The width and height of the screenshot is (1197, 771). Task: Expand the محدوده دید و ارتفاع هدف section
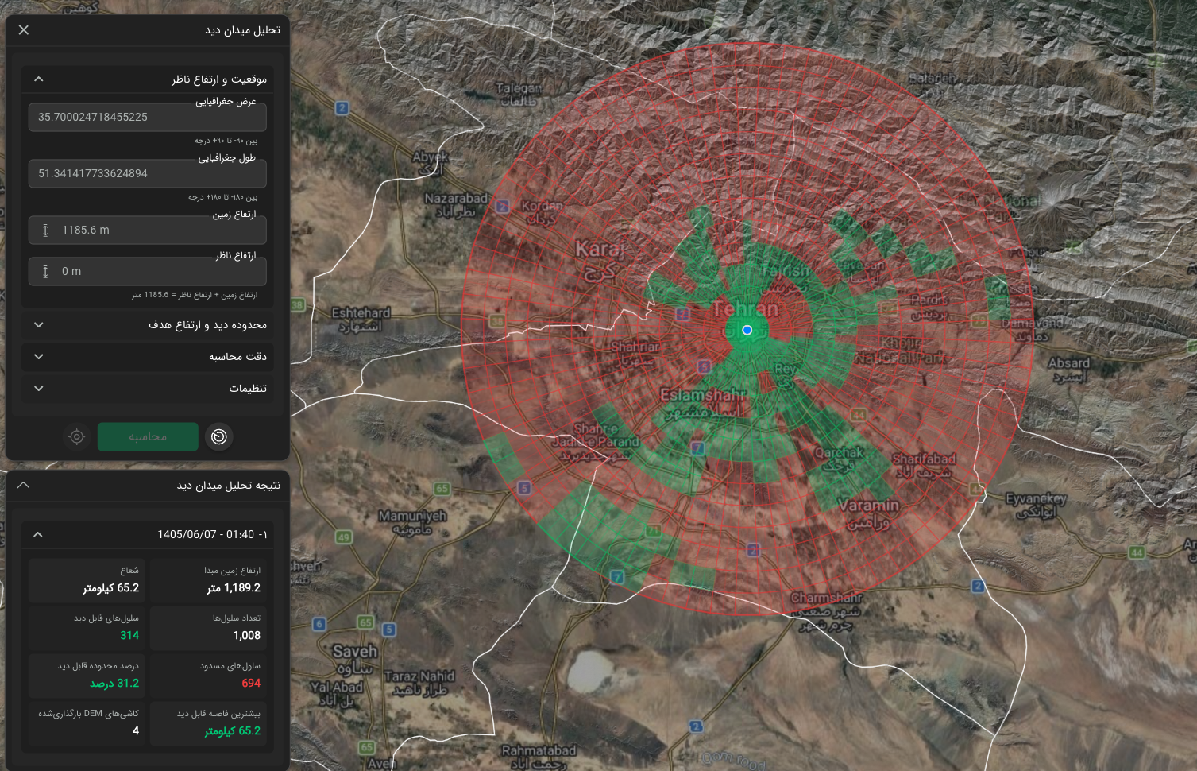[x=148, y=325]
